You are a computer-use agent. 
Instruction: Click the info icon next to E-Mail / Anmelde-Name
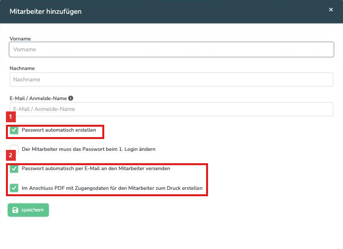tap(71, 98)
